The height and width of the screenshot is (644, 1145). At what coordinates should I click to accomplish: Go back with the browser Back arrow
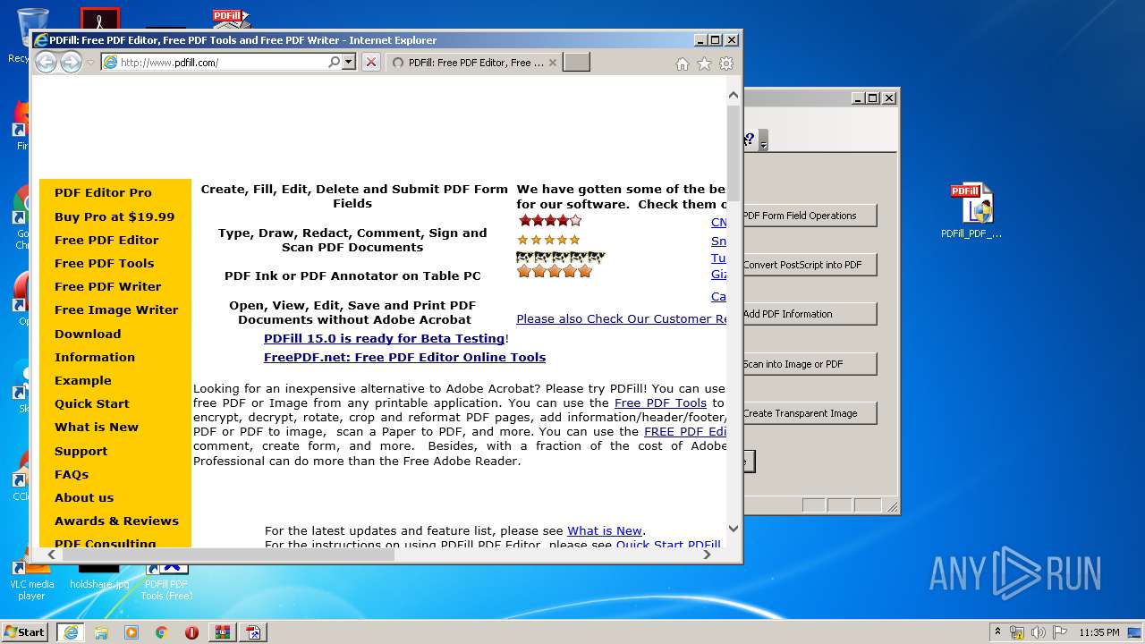coord(46,62)
